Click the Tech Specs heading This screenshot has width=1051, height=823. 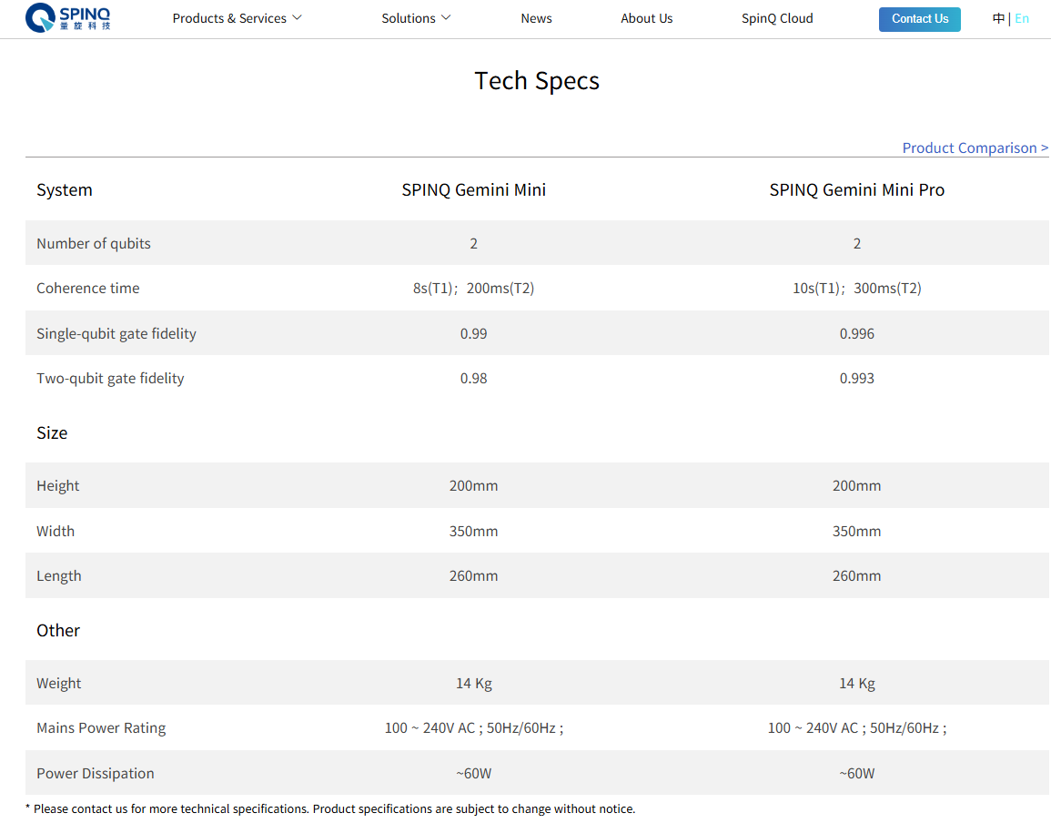pos(537,81)
